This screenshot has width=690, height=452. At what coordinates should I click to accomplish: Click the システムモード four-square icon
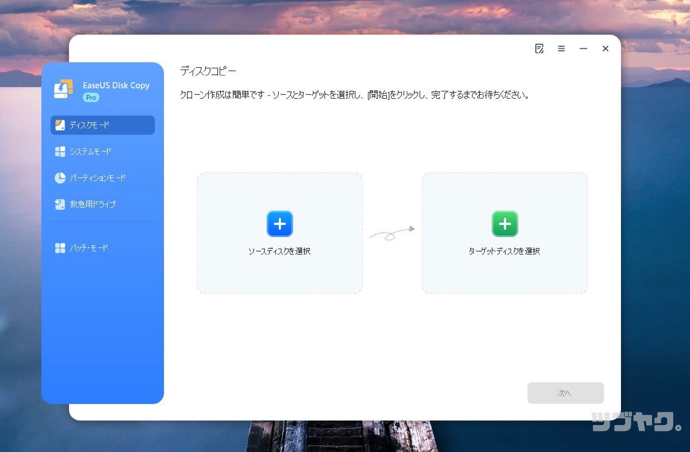[60, 151]
